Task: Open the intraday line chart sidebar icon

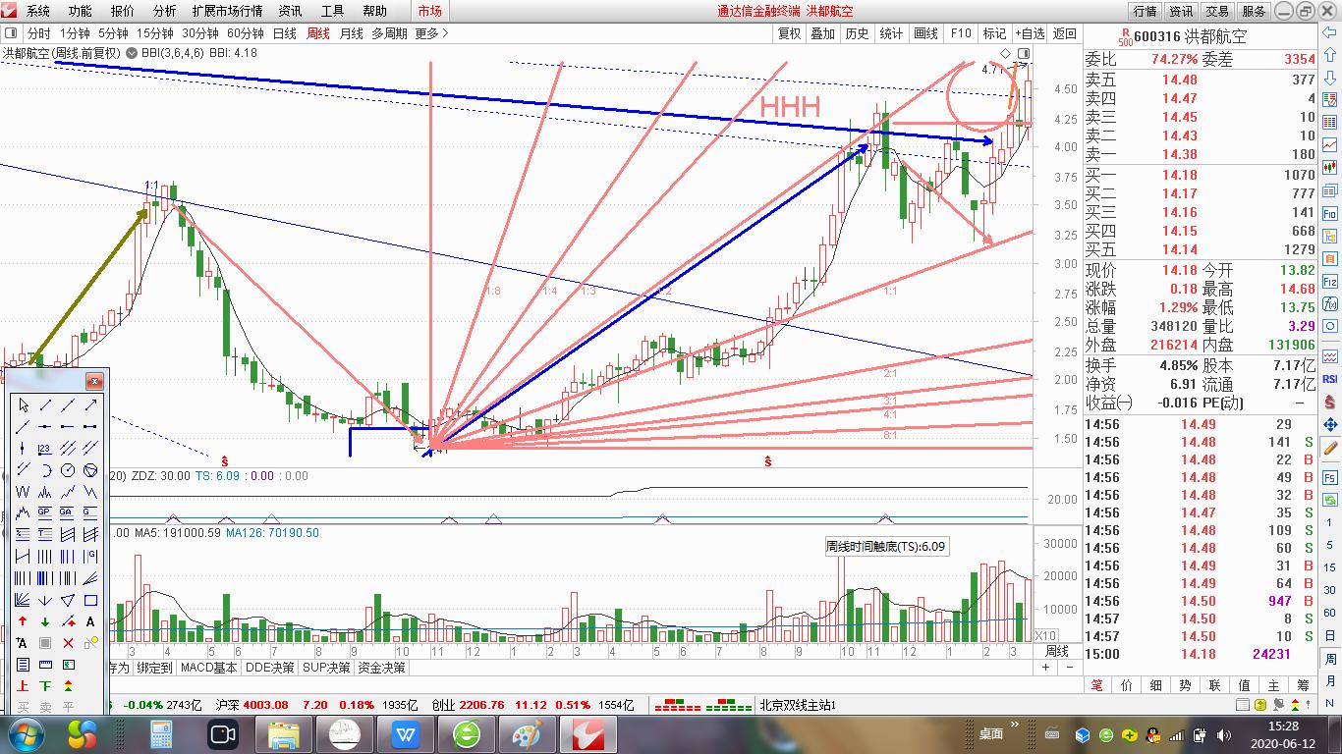Action: (1330, 144)
